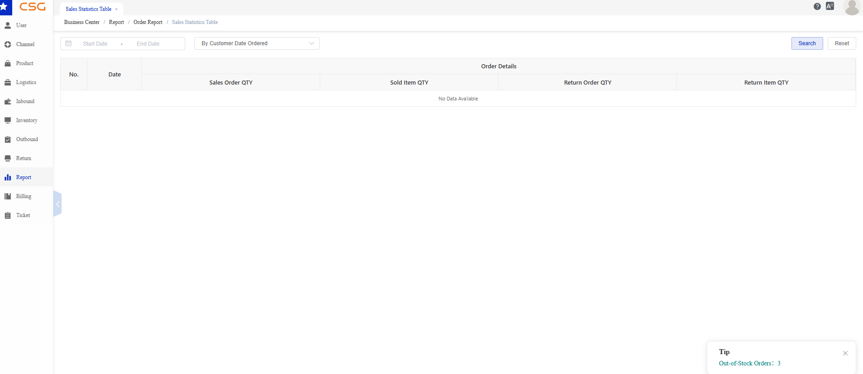Close the Tip notification
This screenshot has height=374, width=863.
click(x=845, y=353)
